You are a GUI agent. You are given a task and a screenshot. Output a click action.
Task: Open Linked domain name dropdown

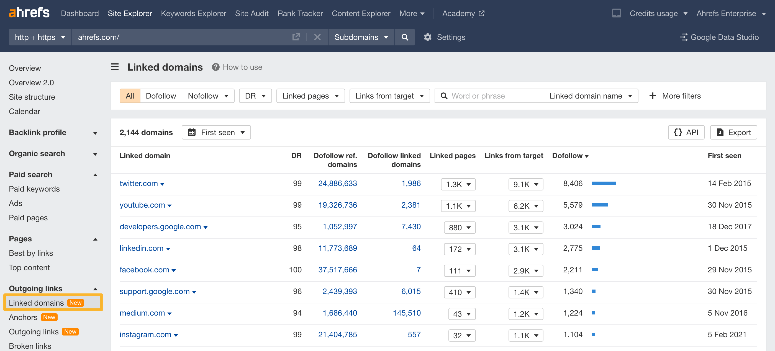coord(591,96)
